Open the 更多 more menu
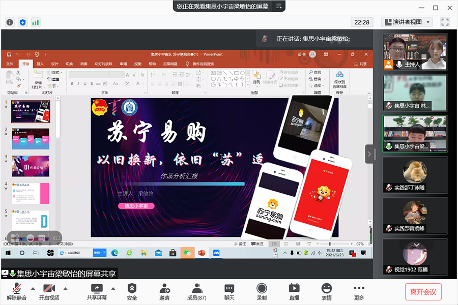Image resolution: width=458 pixels, height=305 pixels. pyautogui.click(x=359, y=292)
